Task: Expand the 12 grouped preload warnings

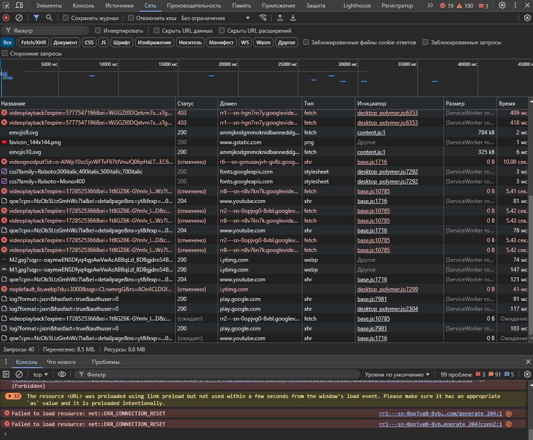Action: click(x=13, y=396)
